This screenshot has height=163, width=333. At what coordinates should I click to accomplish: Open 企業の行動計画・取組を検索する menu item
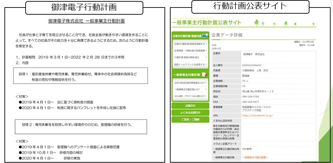[190, 44]
